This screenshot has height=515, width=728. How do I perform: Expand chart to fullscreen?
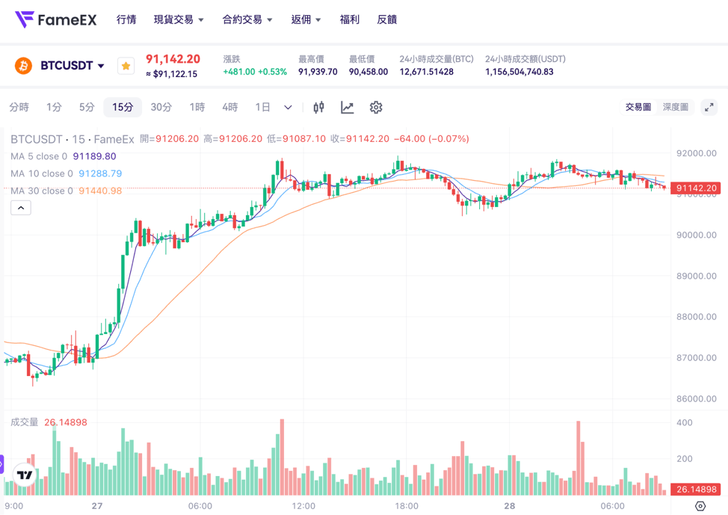click(709, 108)
